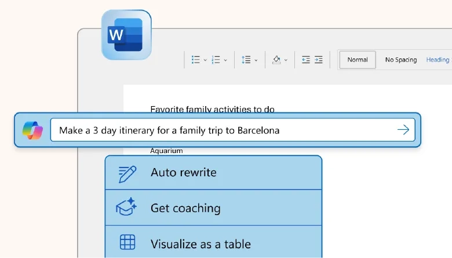Viewport: 452px width, 258px height.
Task: Click the bulleted list icon
Action: [x=196, y=60]
